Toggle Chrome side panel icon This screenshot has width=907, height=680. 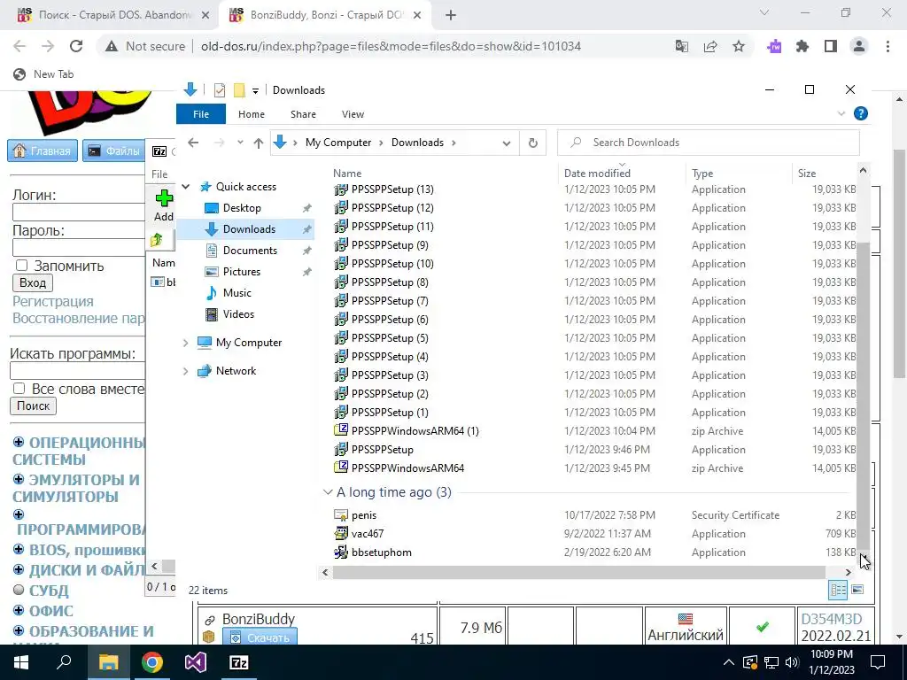[831, 46]
